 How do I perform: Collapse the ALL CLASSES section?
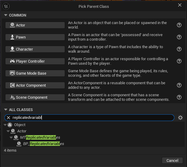pos(6,110)
